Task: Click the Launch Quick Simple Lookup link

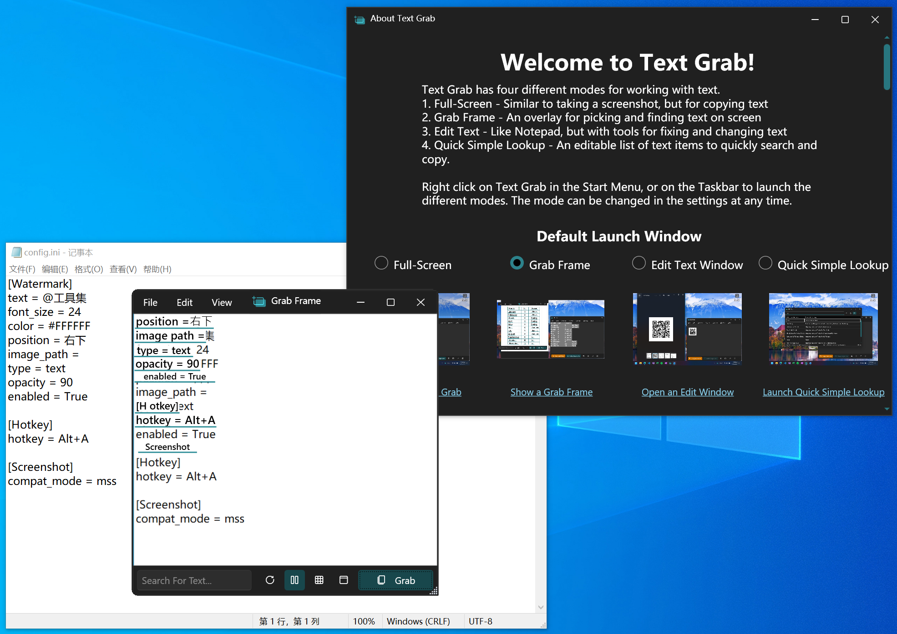Action: point(823,392)
